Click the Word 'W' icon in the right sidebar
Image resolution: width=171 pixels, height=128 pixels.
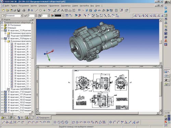coord(166,33)
